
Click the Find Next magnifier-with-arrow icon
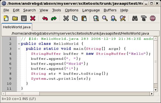coord(114,19)
